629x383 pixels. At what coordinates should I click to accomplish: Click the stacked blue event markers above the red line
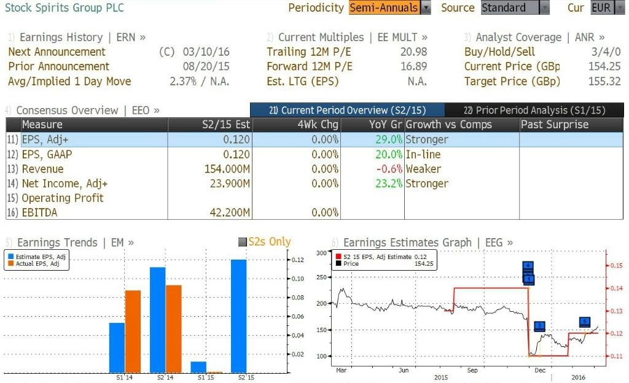click(x=528, y=273)
